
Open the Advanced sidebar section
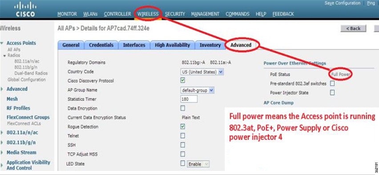click(x=17, y=89)
